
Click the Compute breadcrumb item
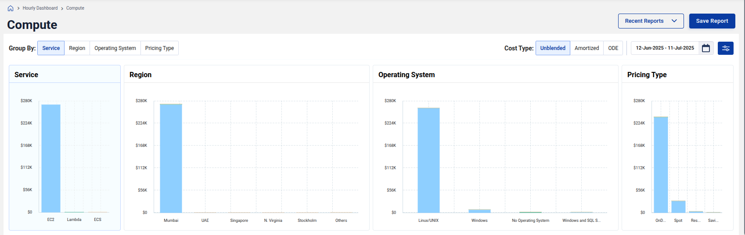[x=75, y=8]
